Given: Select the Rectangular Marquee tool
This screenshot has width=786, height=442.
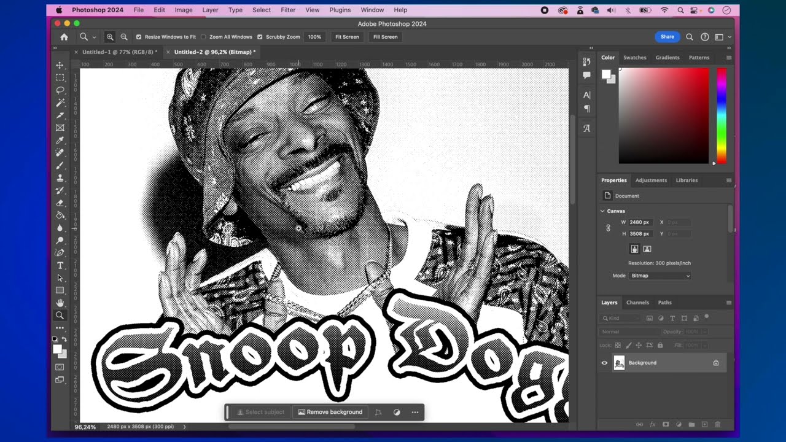Looking at the screenshot, I should [x=60, y=78].
